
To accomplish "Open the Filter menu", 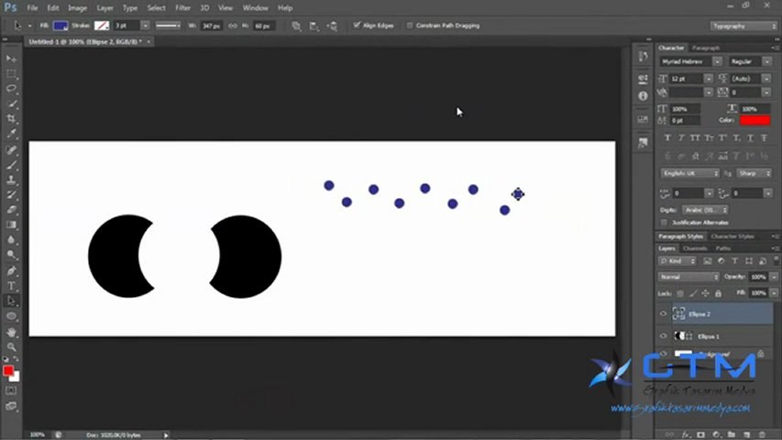I will point(183,8).
